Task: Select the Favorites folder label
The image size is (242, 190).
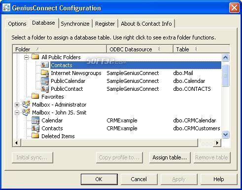Action: pos(53,97)
